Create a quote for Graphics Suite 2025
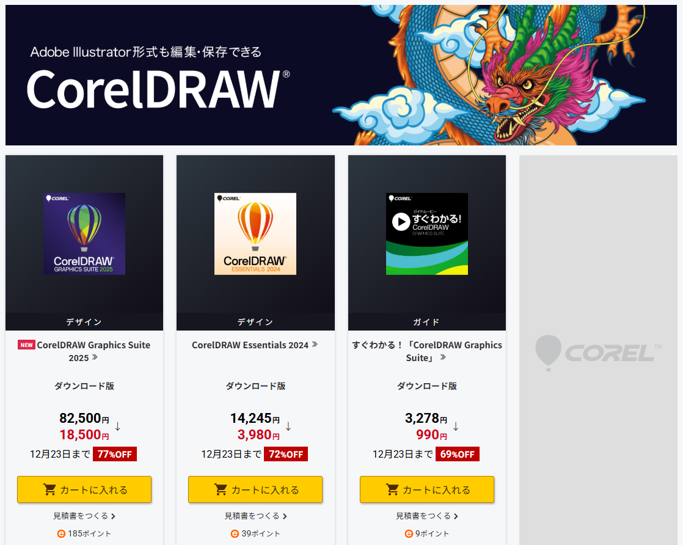Screen dimensions: 683x545 click(x=84, y=516)
